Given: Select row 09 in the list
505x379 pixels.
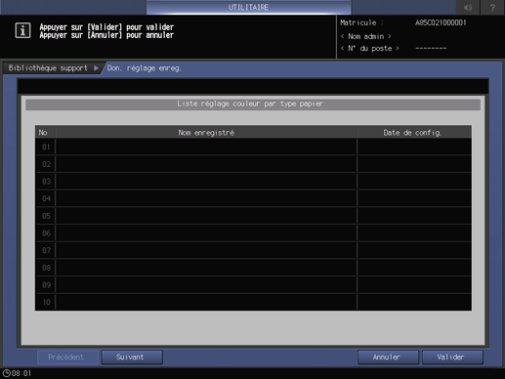Looking at the screenshot, I should click(x=253, y=285).
